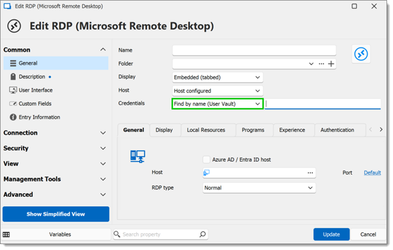
Task: Click the Update button
Action: click(x=331, y=234)
